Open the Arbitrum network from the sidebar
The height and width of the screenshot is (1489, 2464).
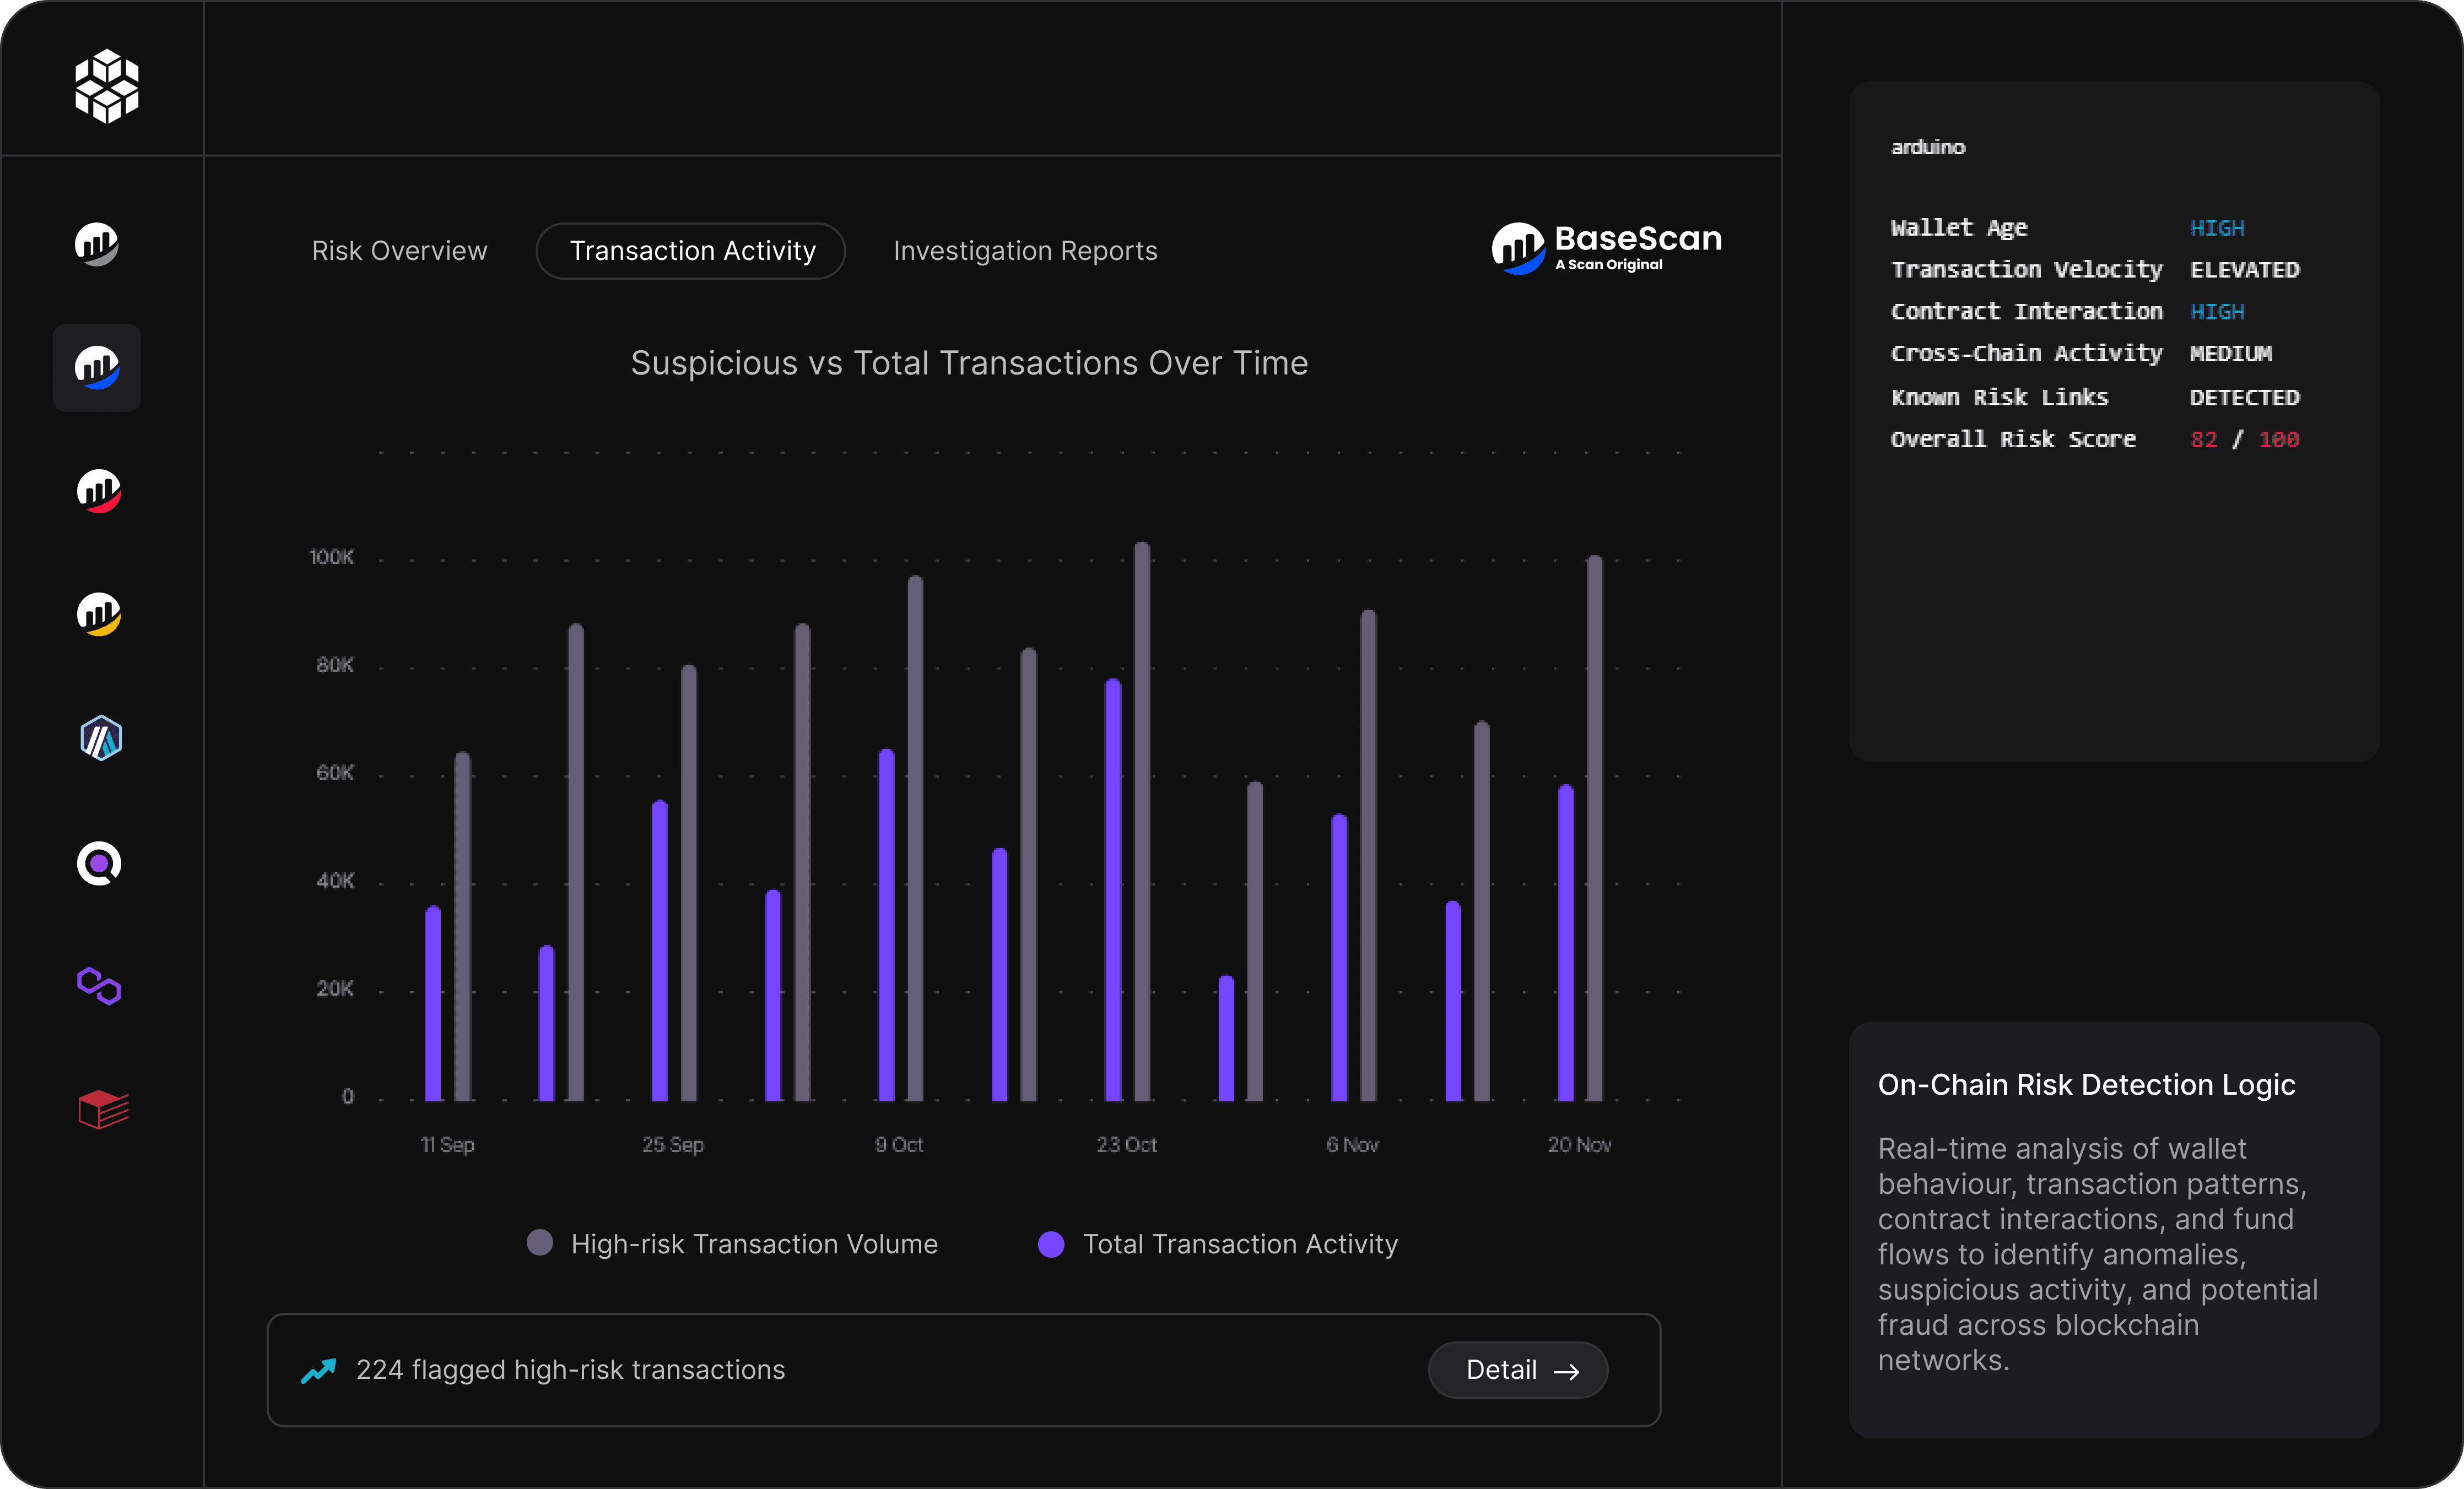(x=99, y=738)
